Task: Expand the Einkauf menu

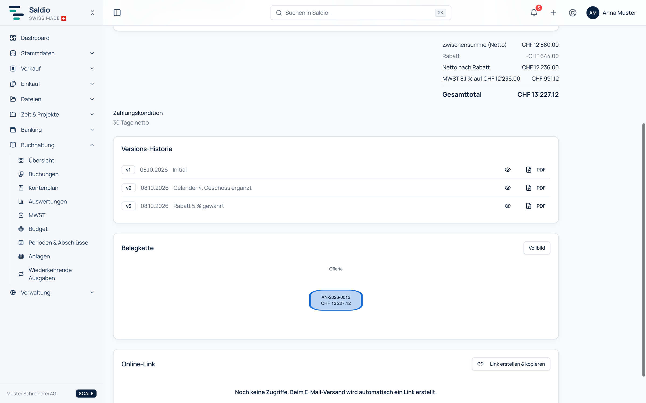Action: 51,84
